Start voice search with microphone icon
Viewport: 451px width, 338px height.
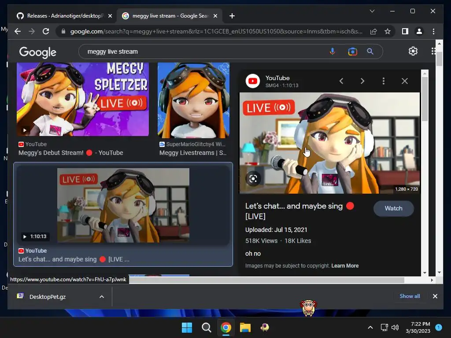(x=332, y=51)
